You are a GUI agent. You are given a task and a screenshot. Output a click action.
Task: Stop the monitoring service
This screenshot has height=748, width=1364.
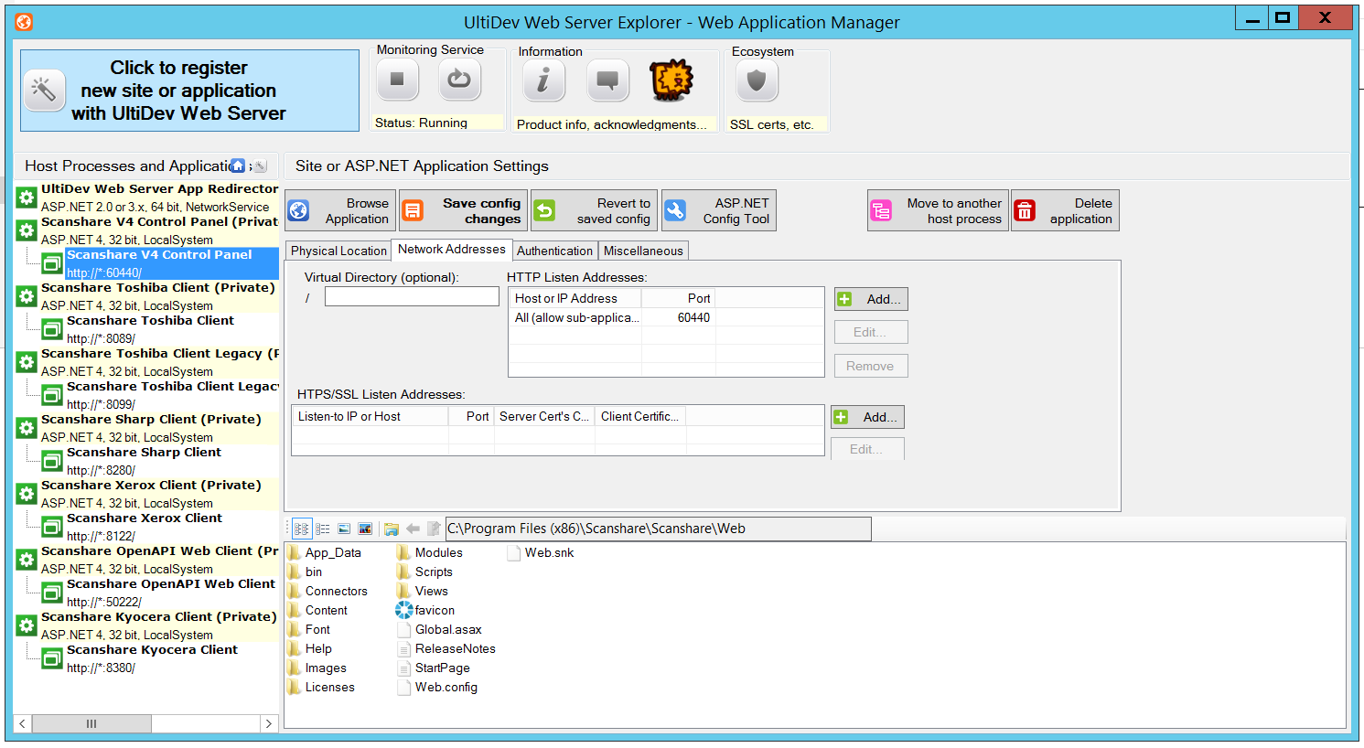click(397, 80)
